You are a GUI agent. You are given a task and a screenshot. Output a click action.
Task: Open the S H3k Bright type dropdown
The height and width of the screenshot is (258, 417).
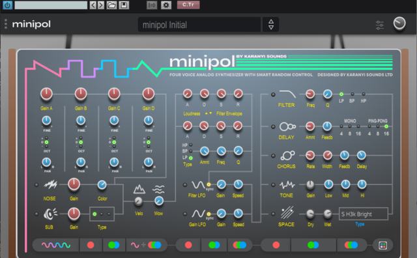tap(364, 214)
